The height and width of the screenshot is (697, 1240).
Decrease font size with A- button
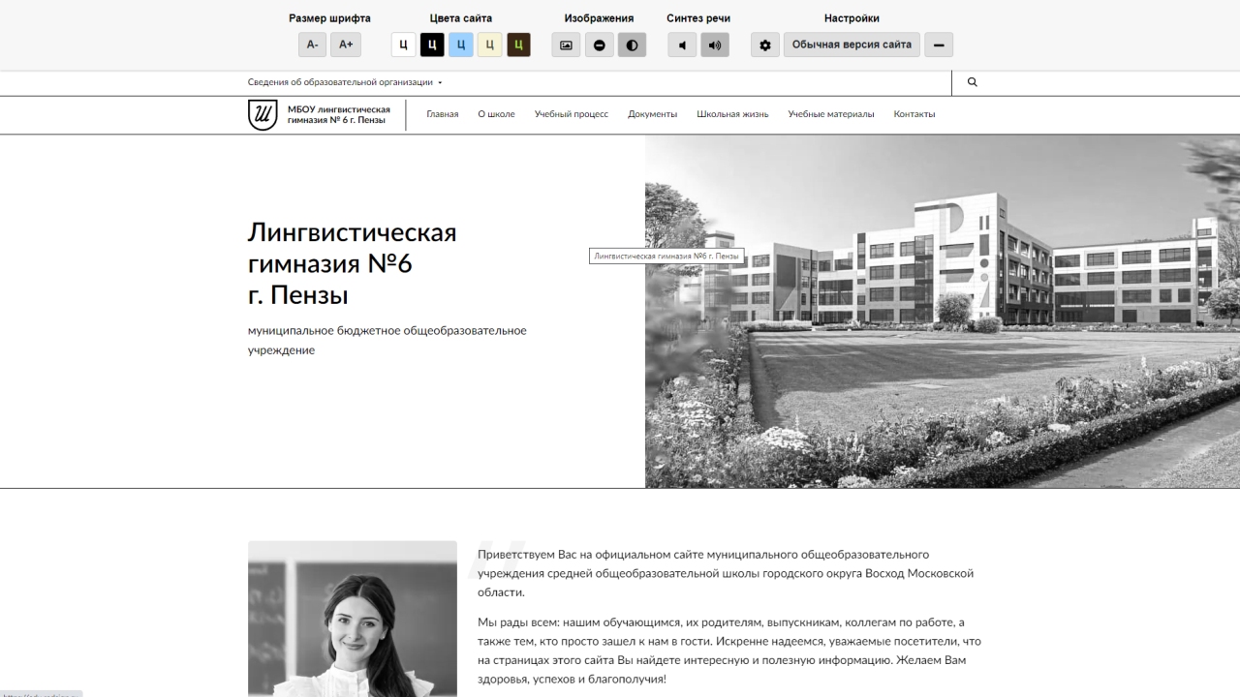tap(312, 45)
